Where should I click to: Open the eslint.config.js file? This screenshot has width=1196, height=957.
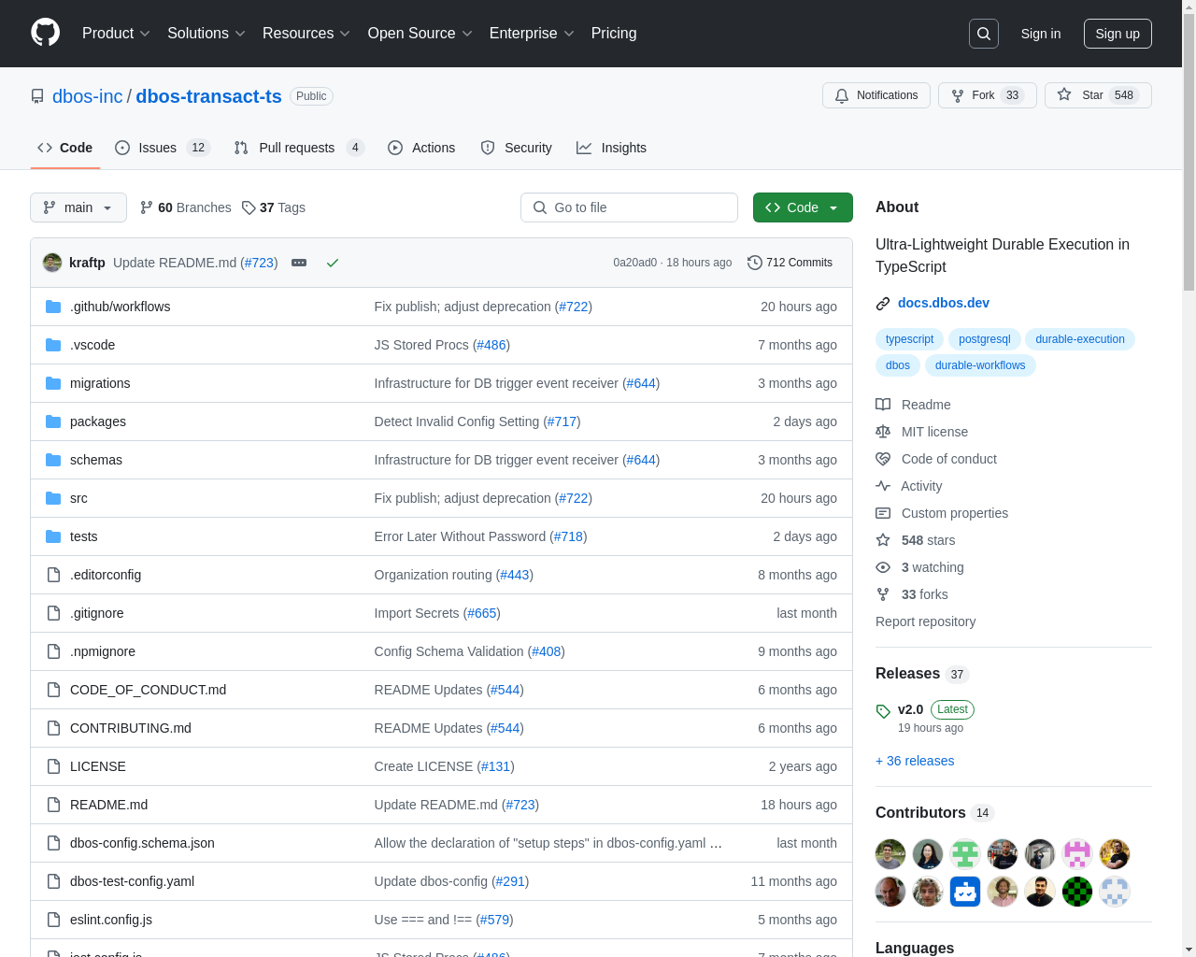click(x=111, y=920)
